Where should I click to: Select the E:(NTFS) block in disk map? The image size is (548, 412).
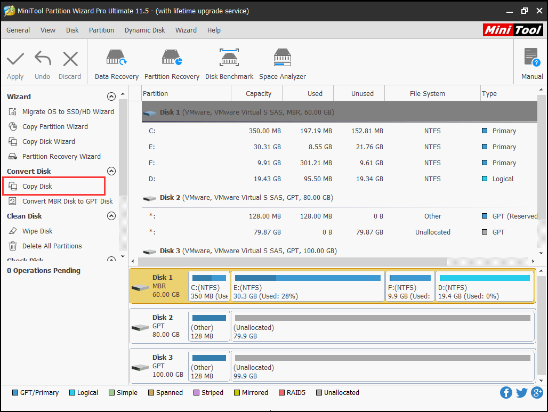pyautogui.click(x=308, y=287)
